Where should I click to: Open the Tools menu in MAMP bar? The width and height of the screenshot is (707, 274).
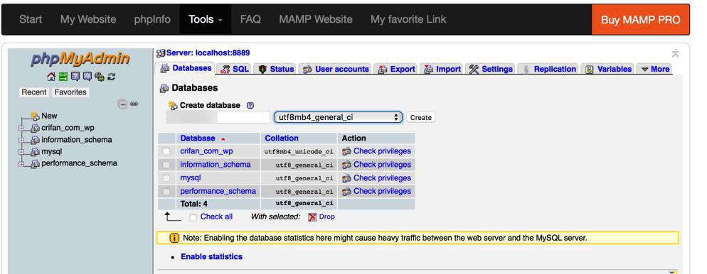tap(205, 19)
